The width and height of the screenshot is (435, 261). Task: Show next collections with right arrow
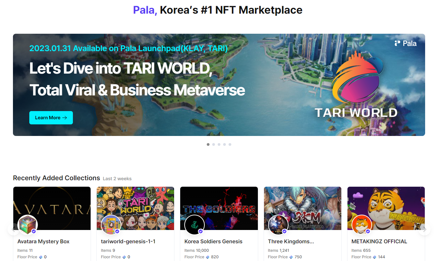tap(424, 229)
